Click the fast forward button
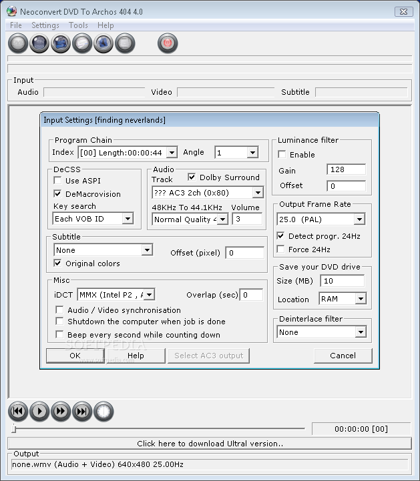The image size is (420, 481). pyautogui.click(x=61, y=411)
